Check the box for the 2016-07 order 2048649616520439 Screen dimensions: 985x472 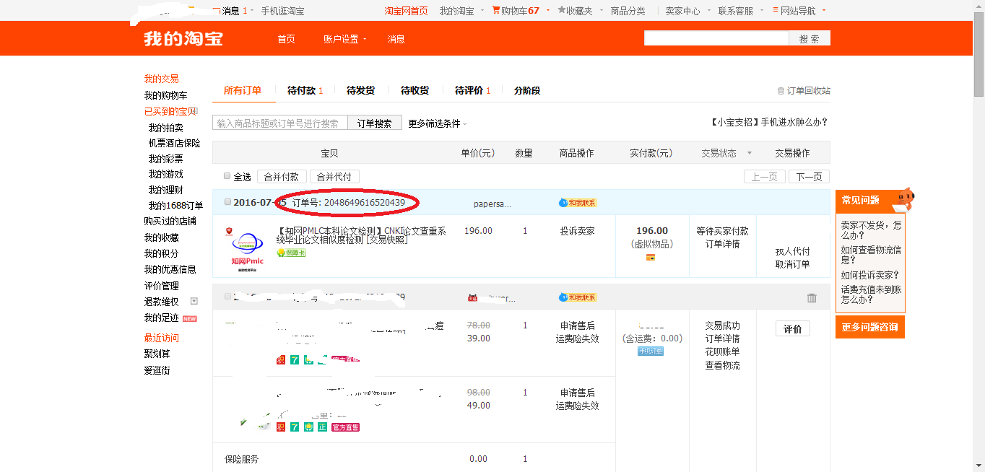(228, 202)
